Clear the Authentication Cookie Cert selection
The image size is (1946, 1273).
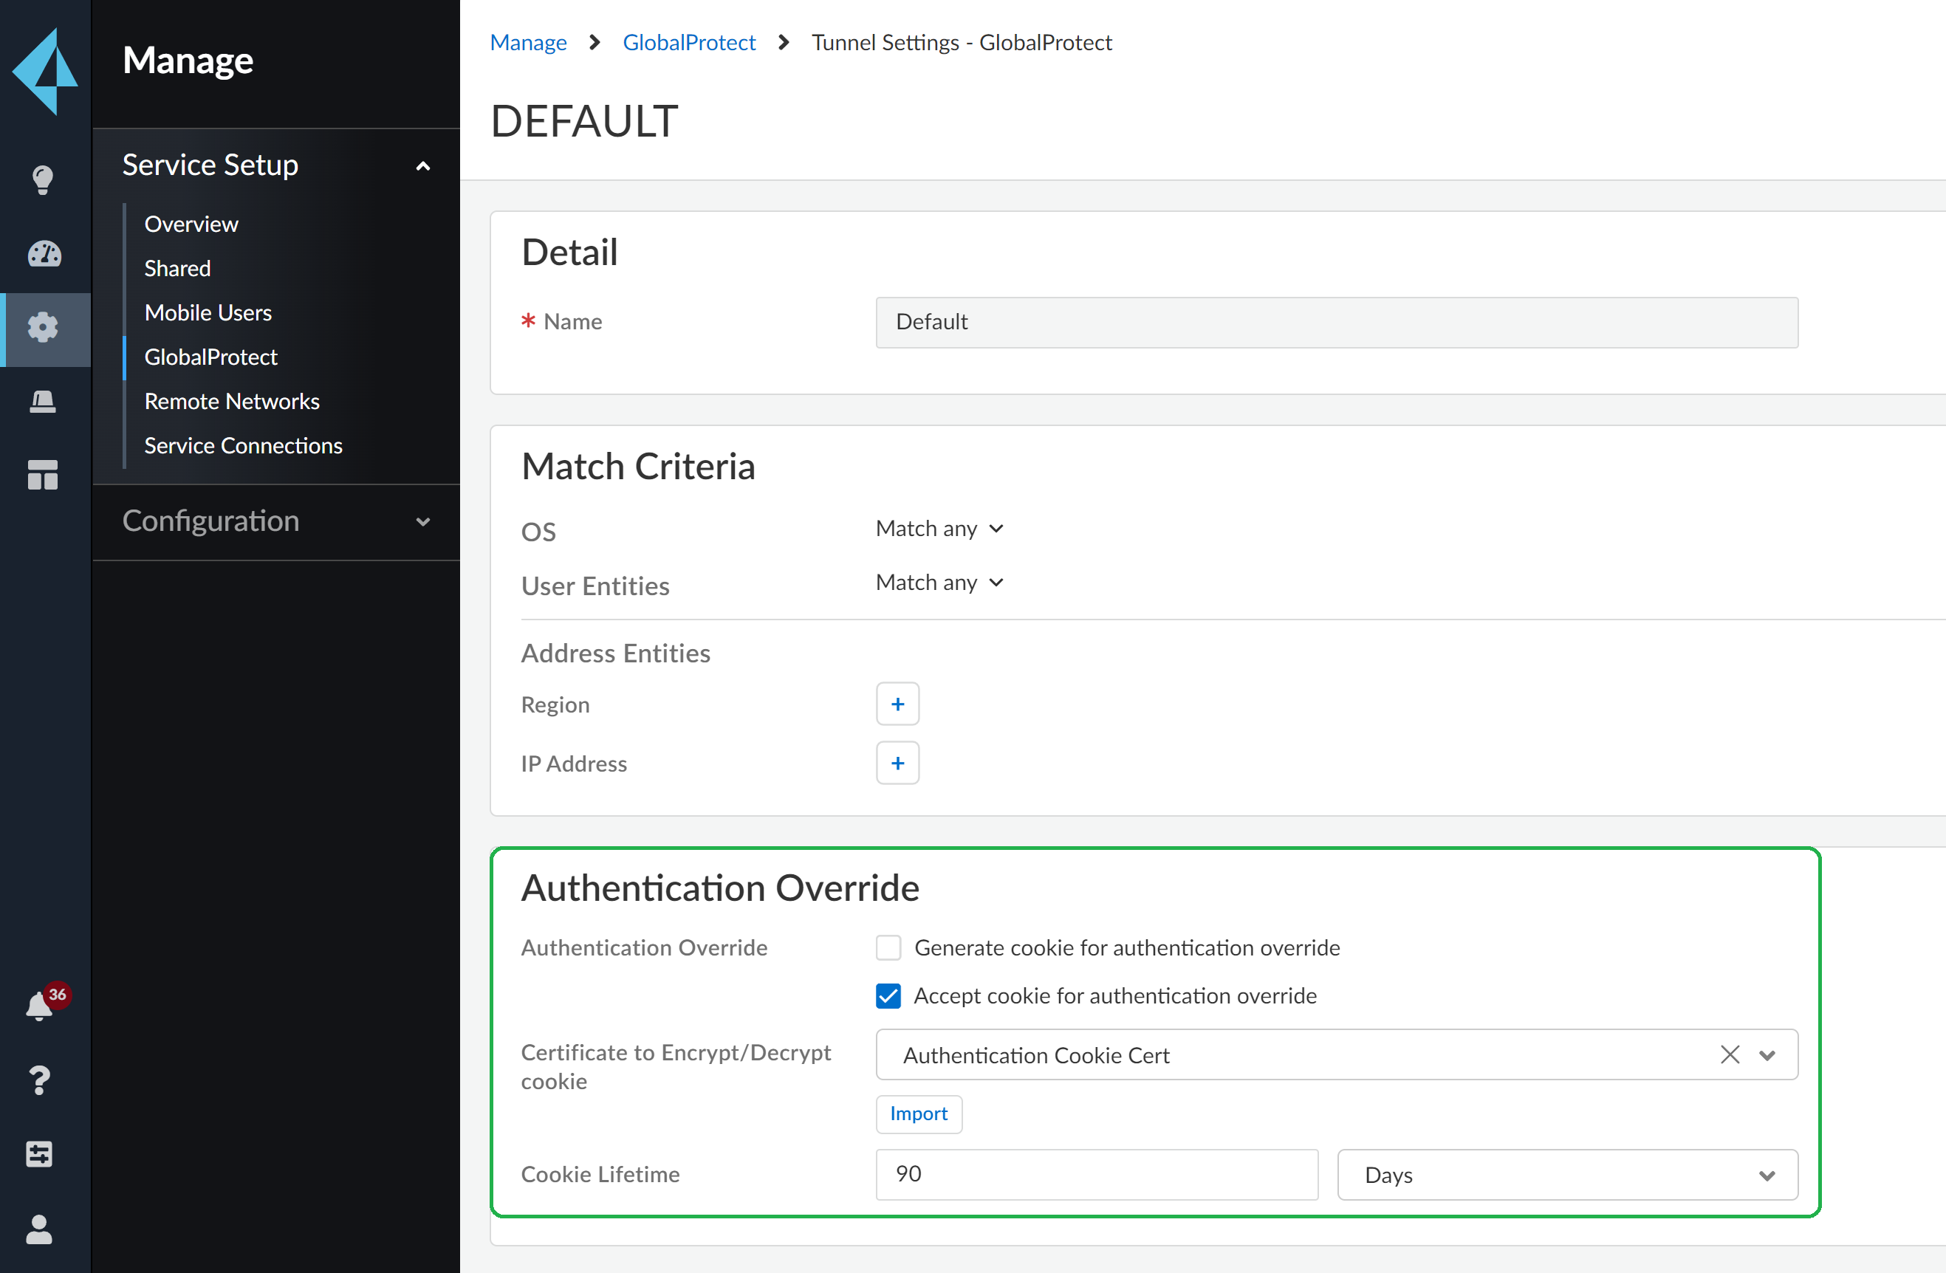[x=1730, y=1054]
